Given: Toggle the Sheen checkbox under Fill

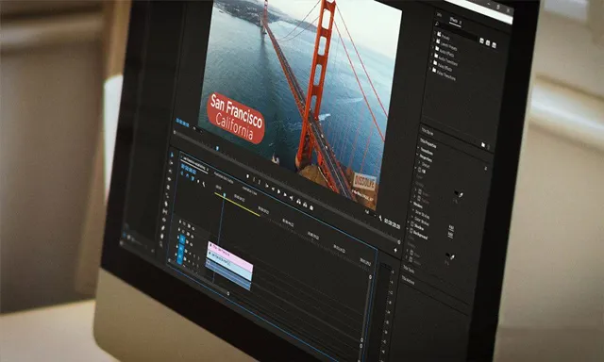Looking at the screenshot, I should 420,190.
